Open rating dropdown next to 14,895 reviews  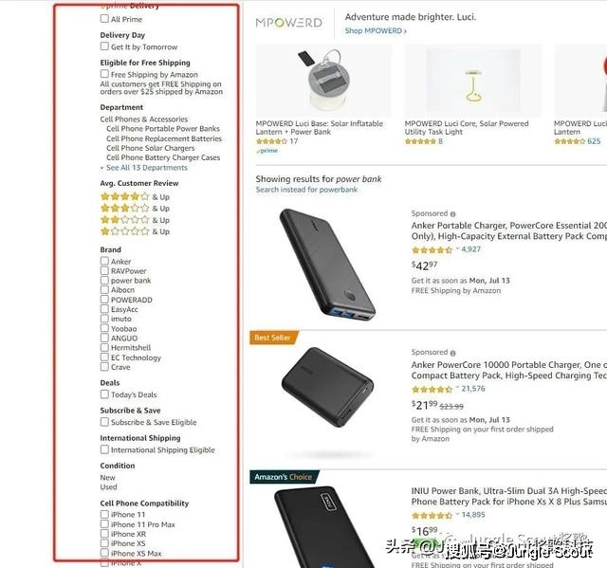[x=457, y=515]
